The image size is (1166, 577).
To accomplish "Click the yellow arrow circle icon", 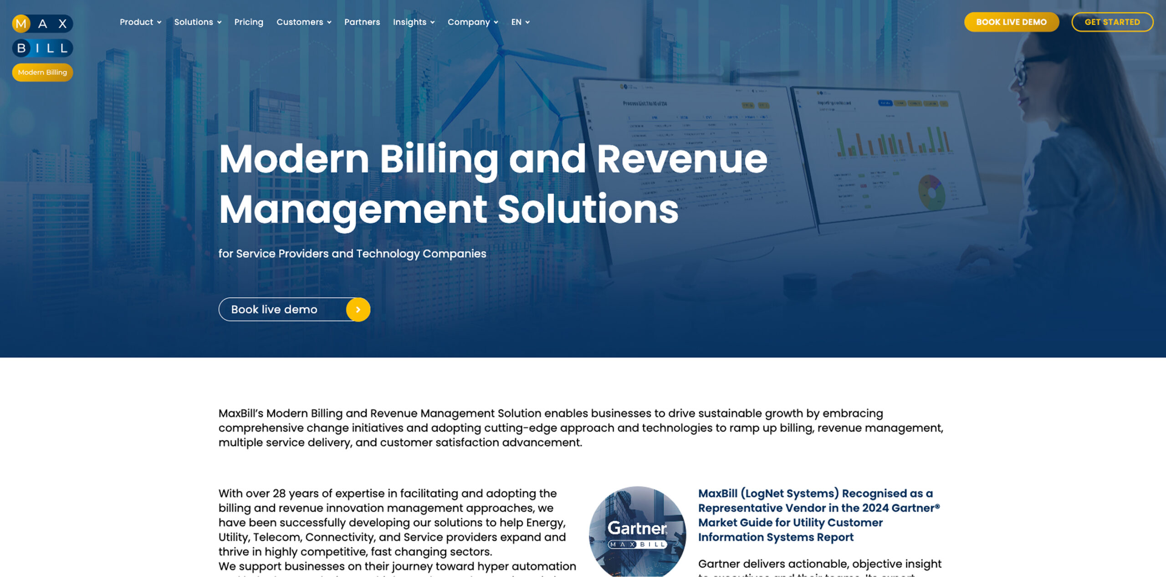I will 358,310.
